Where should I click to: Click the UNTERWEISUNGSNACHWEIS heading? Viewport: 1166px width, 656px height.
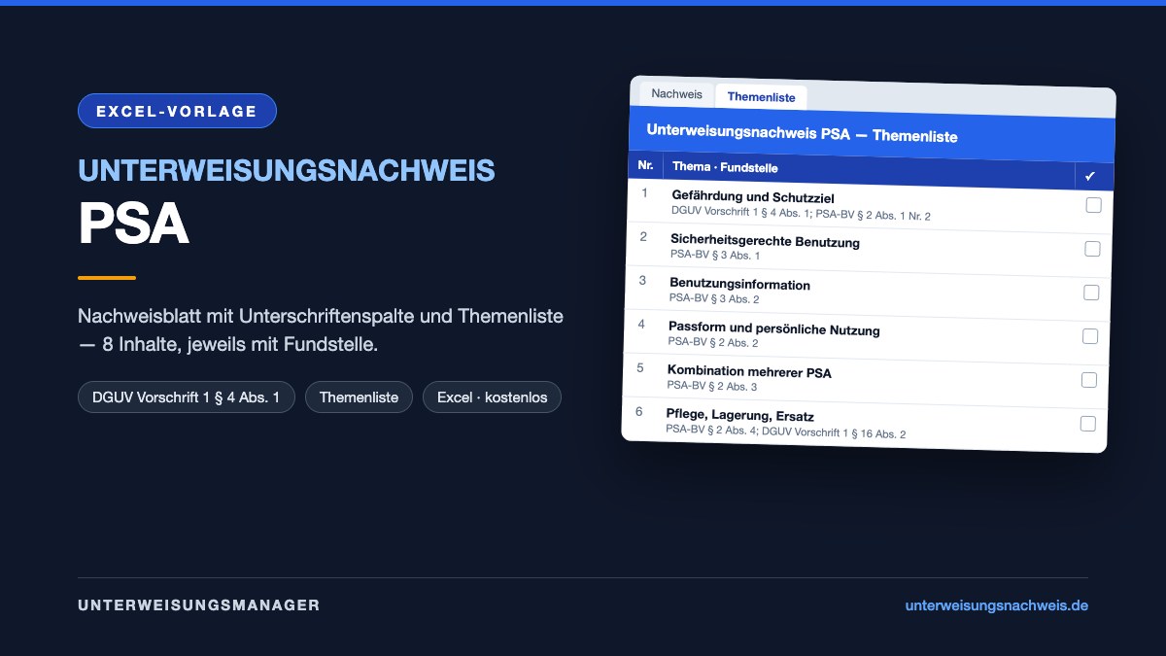point(287,171)
